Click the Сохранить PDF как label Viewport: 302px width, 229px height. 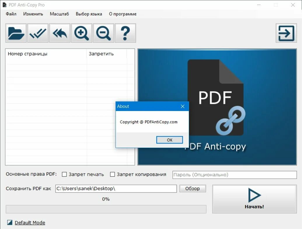point(28,189)
